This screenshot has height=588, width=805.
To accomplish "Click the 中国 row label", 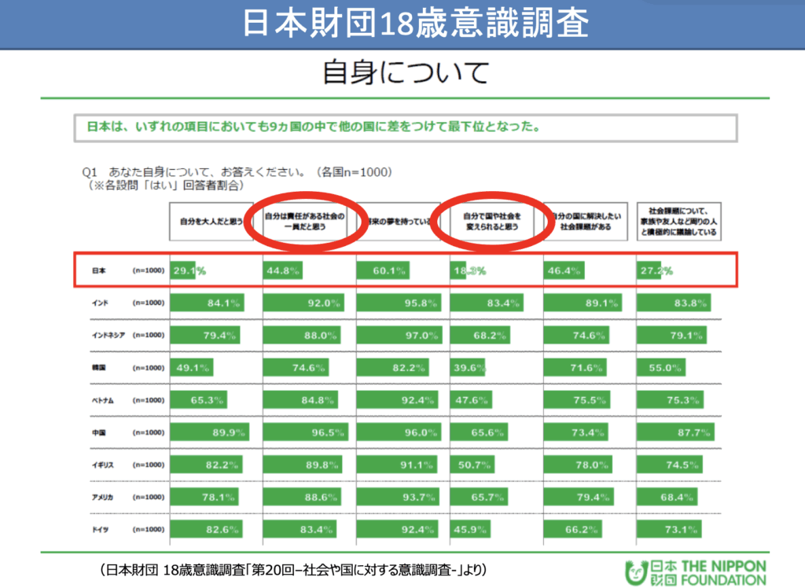I will [x=98, y=432].
